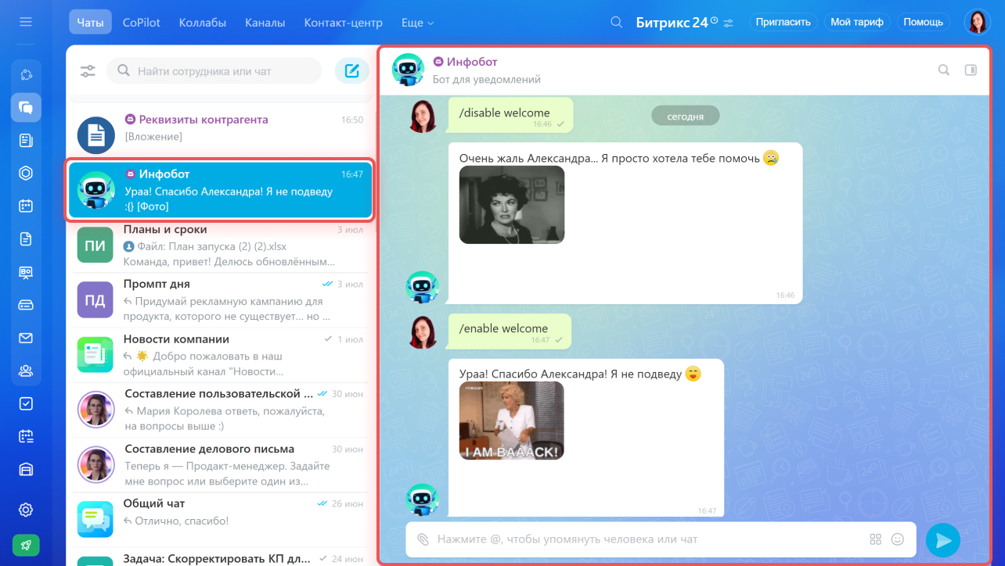This screenshot has height=566, width=1005.
Task: Click the Бот для уведомлений subtitle
Action: pyautogui.click(x=487, y=79)
